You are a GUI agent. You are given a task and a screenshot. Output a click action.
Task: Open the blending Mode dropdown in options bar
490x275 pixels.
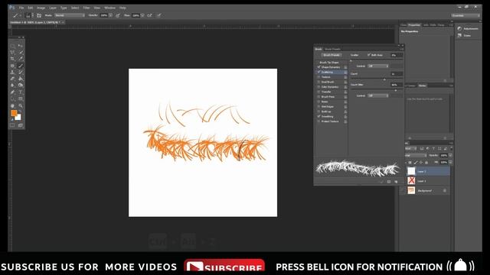70,15
